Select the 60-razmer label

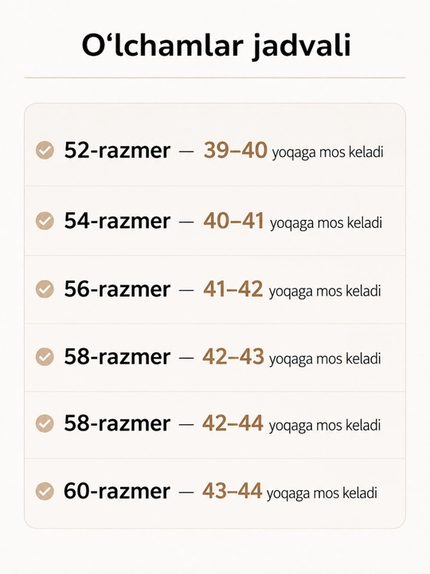coord(117,491)
